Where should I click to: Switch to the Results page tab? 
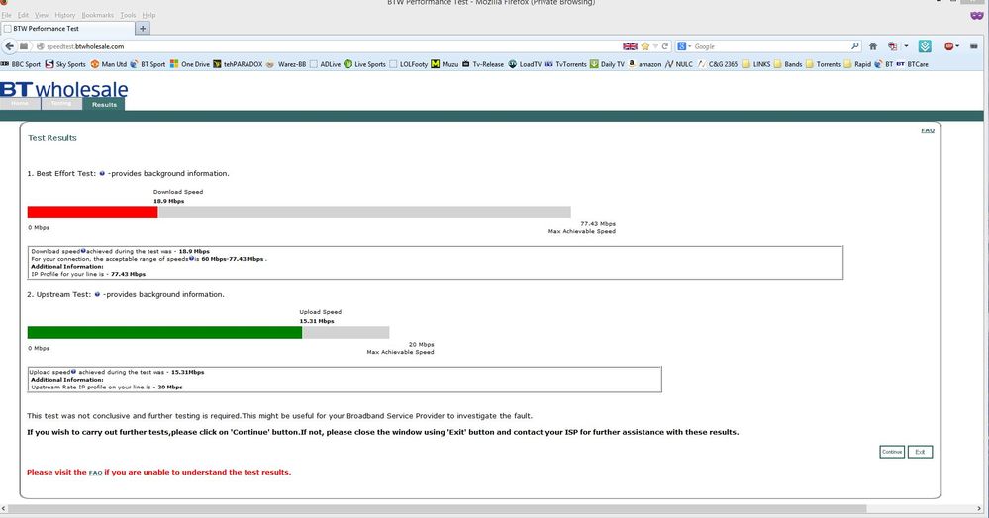click(104, 104)
